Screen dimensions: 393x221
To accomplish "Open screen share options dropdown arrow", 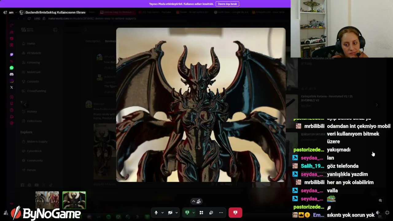I will (193, 212).
